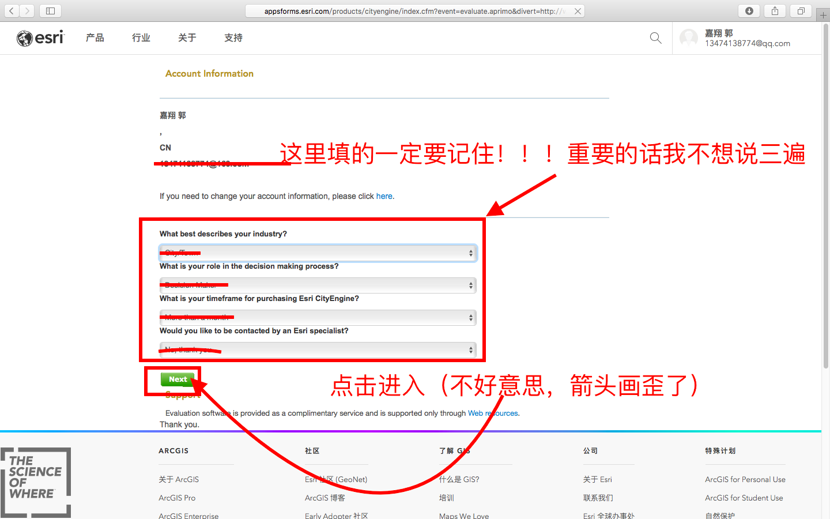Image resolution: width=830 pixels, height=519 pixels.
Task: Open 什么是 GIS? footer link
Action: click(x=459, y=479)
